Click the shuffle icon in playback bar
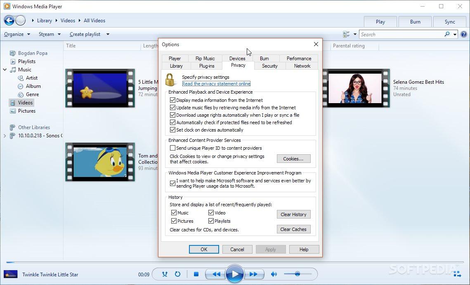Screen dimensions: 470x285 165,274
